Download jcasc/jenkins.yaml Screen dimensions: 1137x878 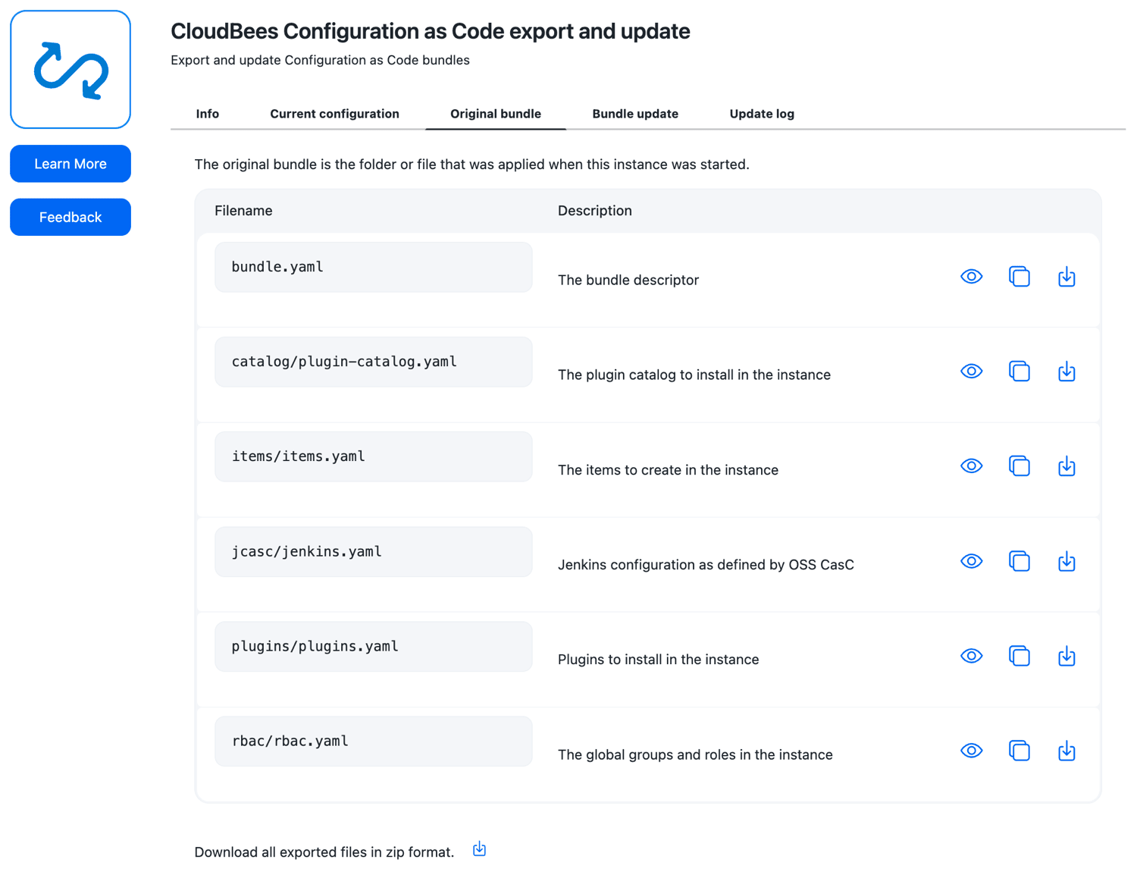[1067, 561]
